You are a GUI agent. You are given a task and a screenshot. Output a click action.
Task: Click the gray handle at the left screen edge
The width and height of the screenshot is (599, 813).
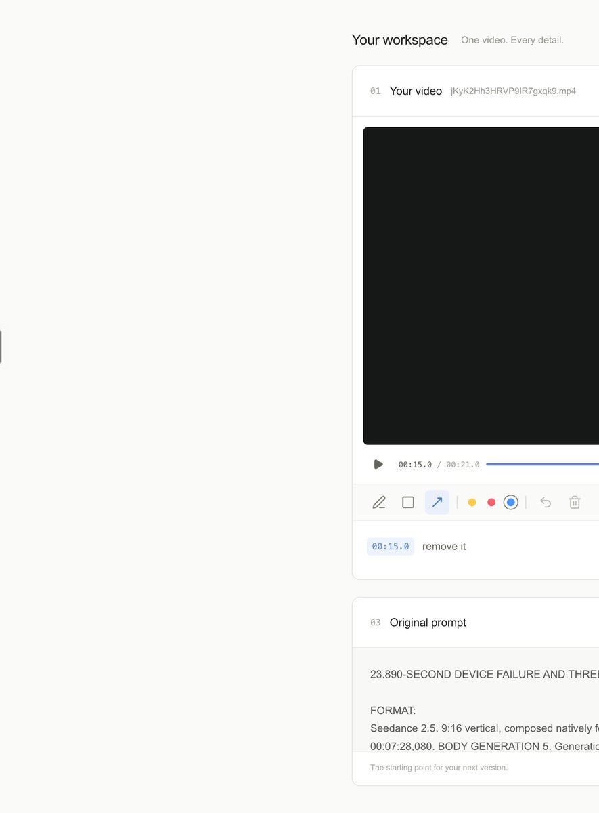pyautogui.click(x=1, y=347)
